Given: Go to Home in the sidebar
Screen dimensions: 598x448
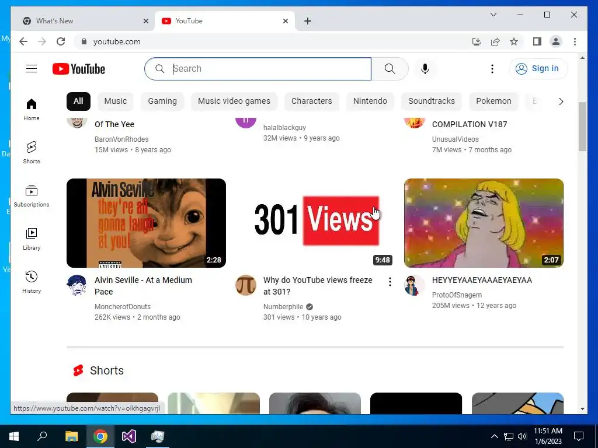Looking at the screenshot, I should pos(32,110).
